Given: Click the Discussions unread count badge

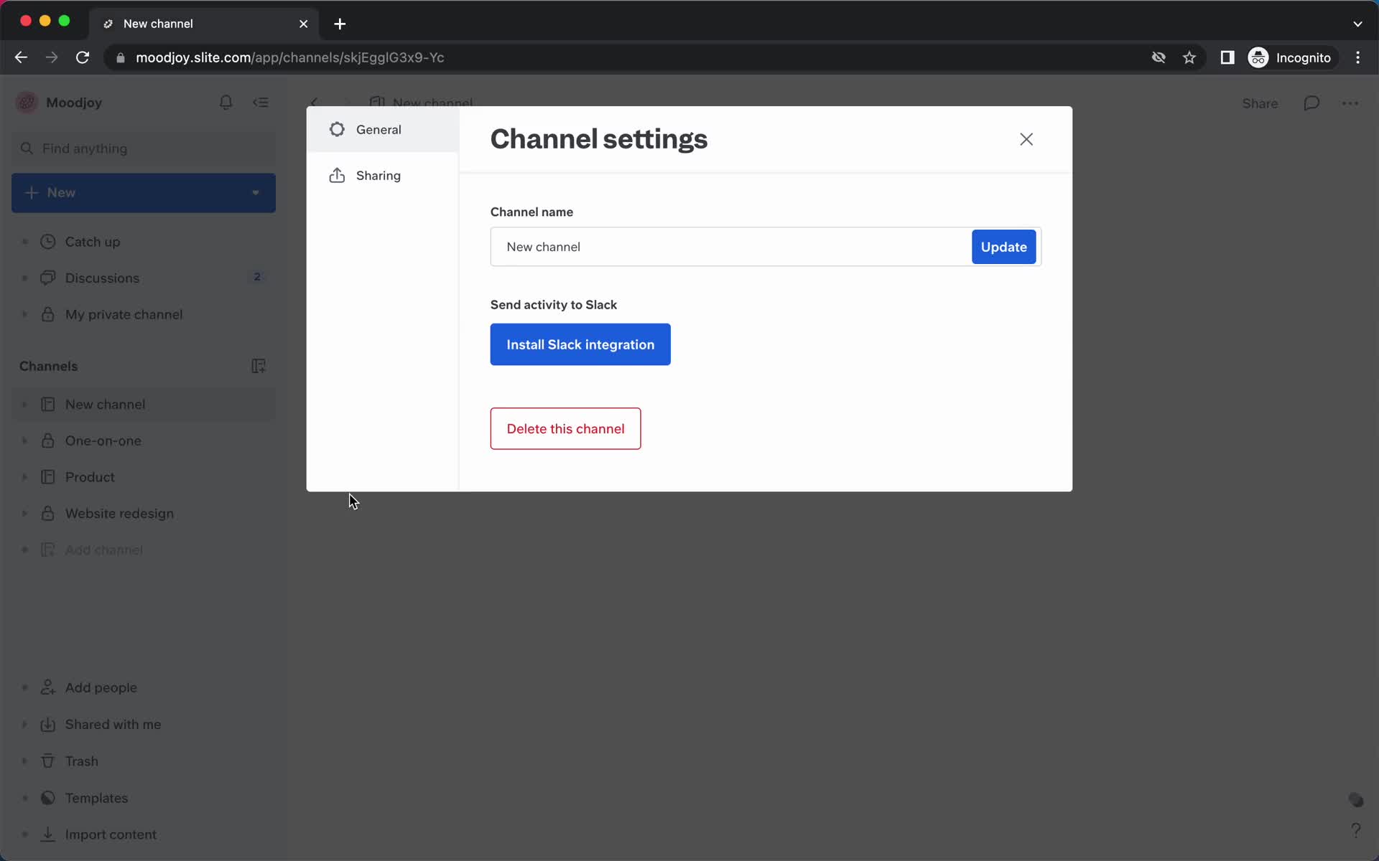Looking at the screenshot, I should [257, 277].
